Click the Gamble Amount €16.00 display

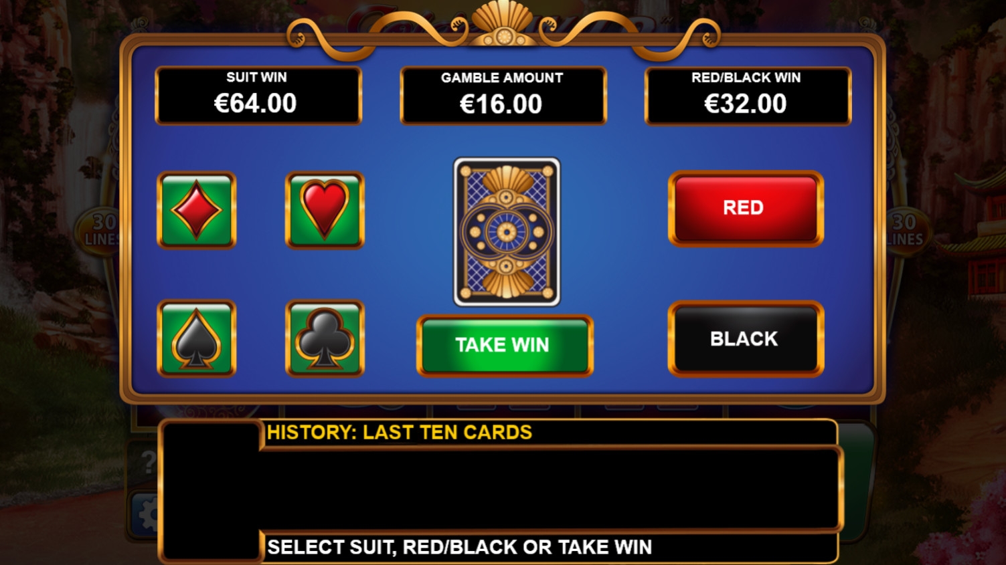point(503,96)
